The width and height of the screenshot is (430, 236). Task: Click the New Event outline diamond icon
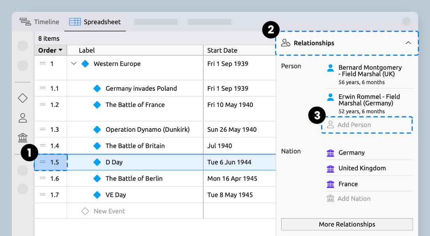pos(85,211)
